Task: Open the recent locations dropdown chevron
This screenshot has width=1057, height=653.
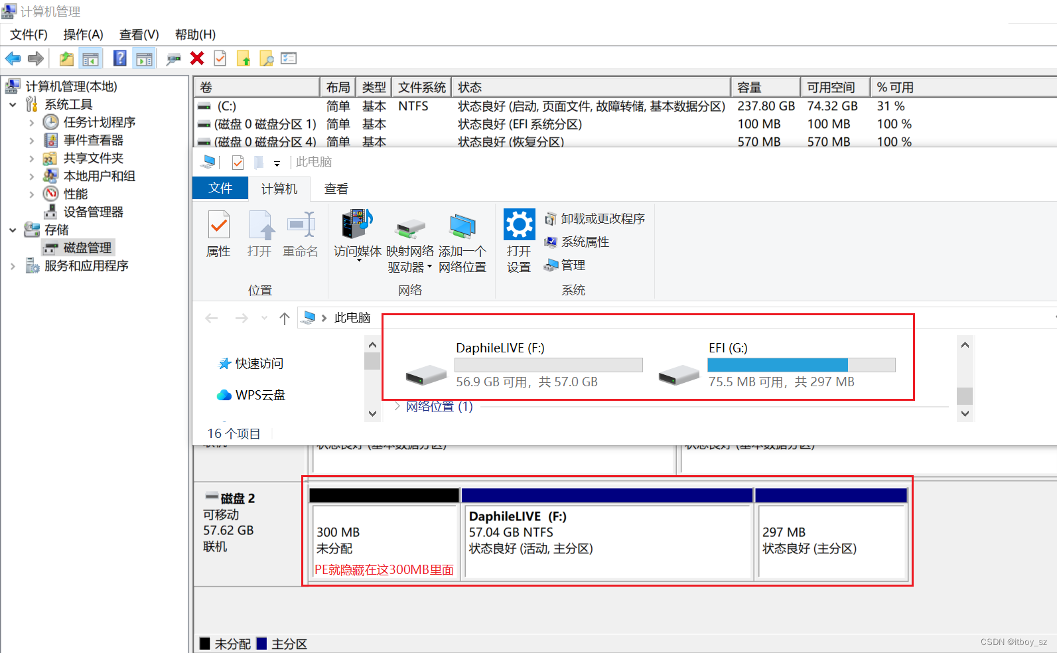Action: coord(264,319)
